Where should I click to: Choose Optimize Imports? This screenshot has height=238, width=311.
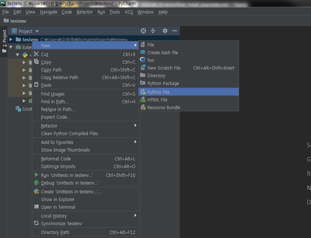click(x=86, y=166)
